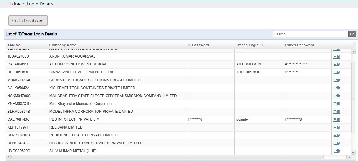Edit AUTISM SOCIETY WEST BENGAL row
This screenshot has width=358, height=161.
[x=337, y=65]
